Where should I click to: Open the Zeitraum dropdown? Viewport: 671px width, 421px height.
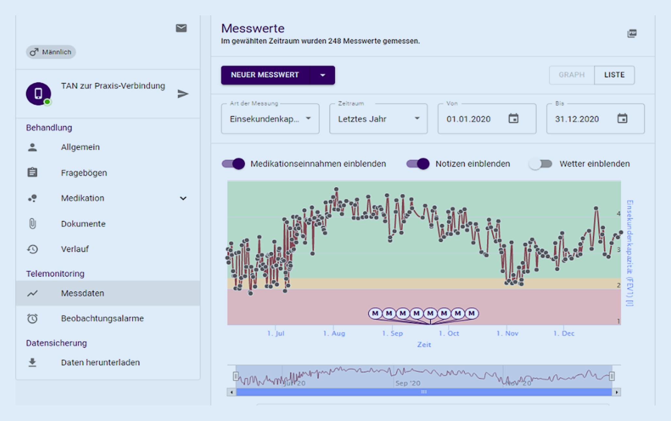(378, 119)
